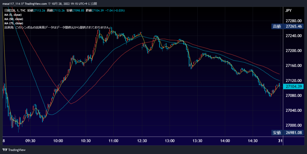
Task: Click the 13:00 time axis label
Action: pos(169,141)
